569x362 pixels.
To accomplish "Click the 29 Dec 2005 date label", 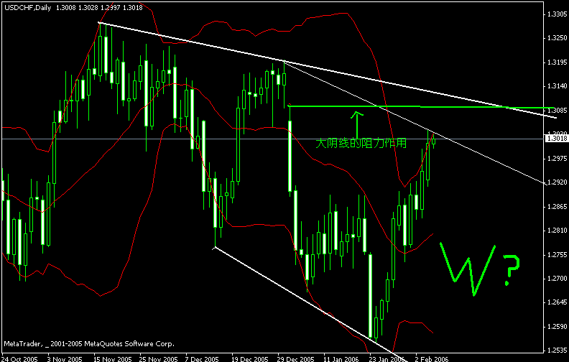I will point(296,358).
